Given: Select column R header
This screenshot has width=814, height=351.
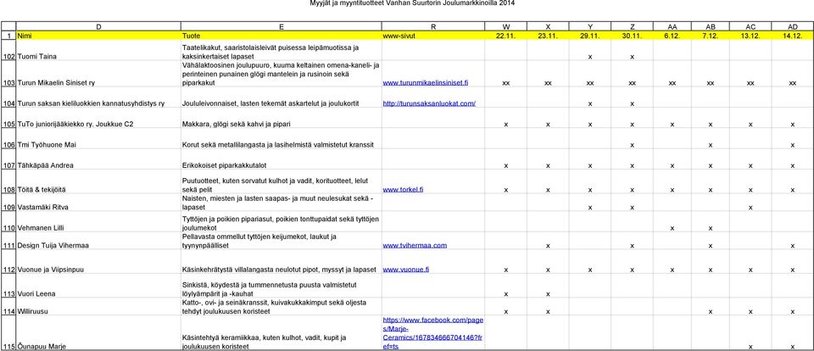Looking at the screenshot, I should 433,26.
